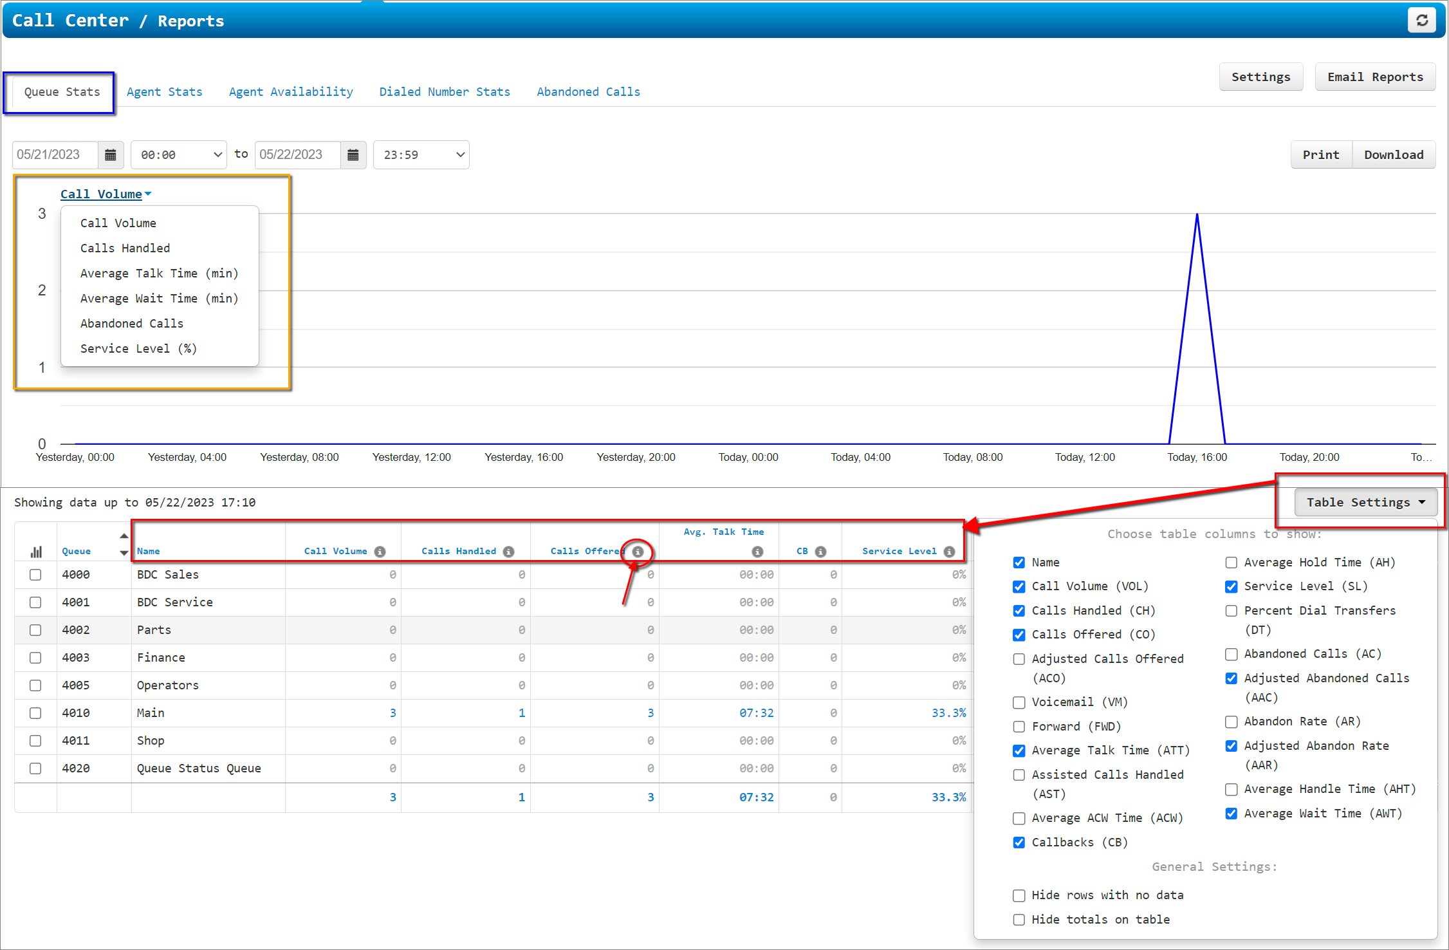The height and width of the screenshot is (950, 1449).
Task: Sort by the Name column header
Action: click(x=149, y=552)
